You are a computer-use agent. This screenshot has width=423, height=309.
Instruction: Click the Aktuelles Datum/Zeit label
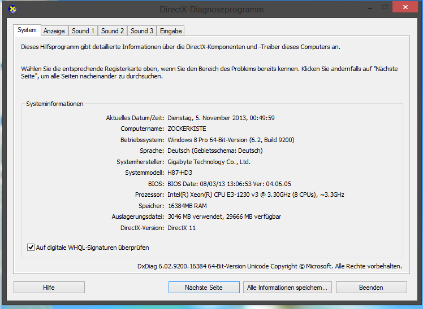click(x=135, y=118)
